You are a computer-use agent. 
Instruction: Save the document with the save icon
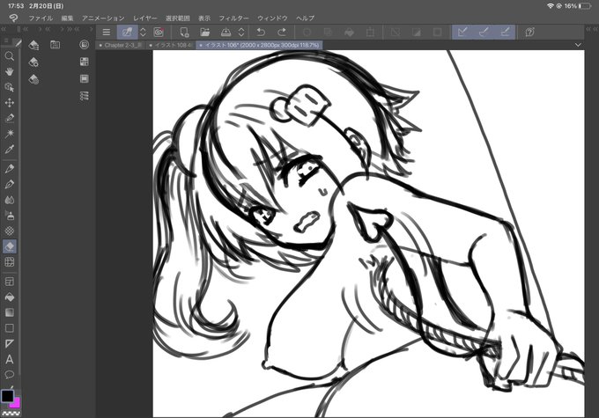(x=226, y=32)
